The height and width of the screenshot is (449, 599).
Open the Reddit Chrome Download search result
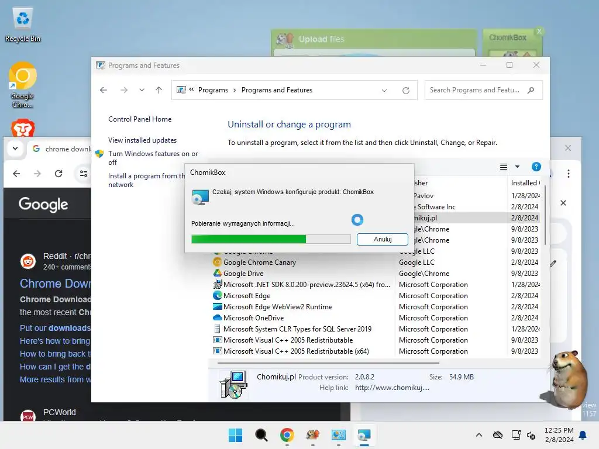[56, 284]
